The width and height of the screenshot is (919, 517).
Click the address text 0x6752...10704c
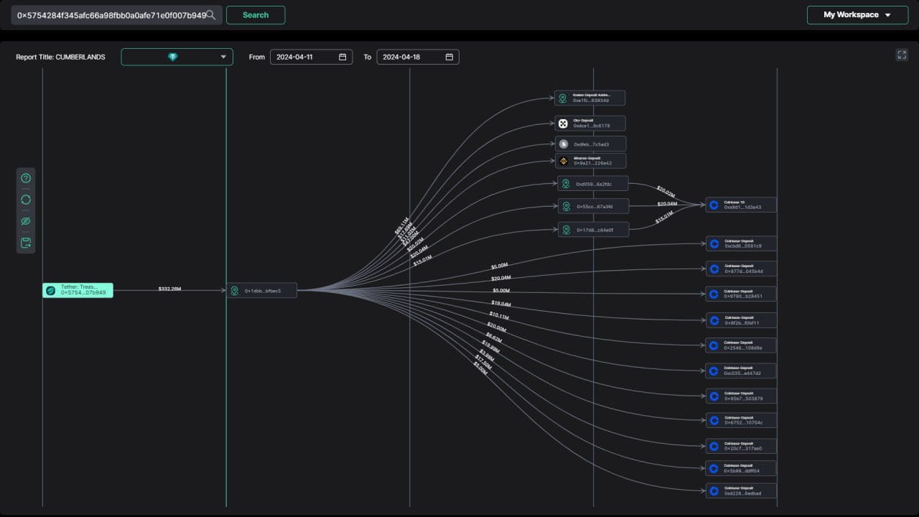click(743, 422)
